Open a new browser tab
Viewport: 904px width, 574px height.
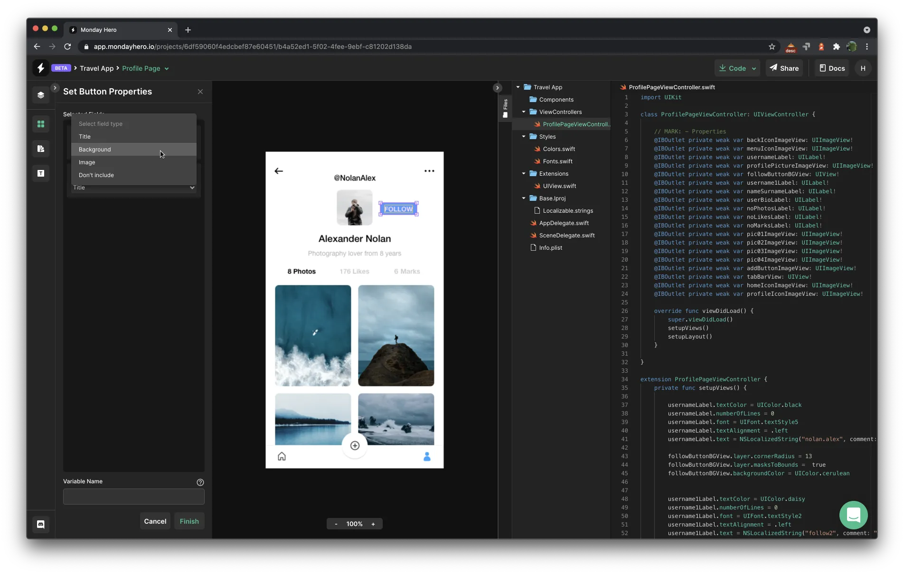coord(188,30)
